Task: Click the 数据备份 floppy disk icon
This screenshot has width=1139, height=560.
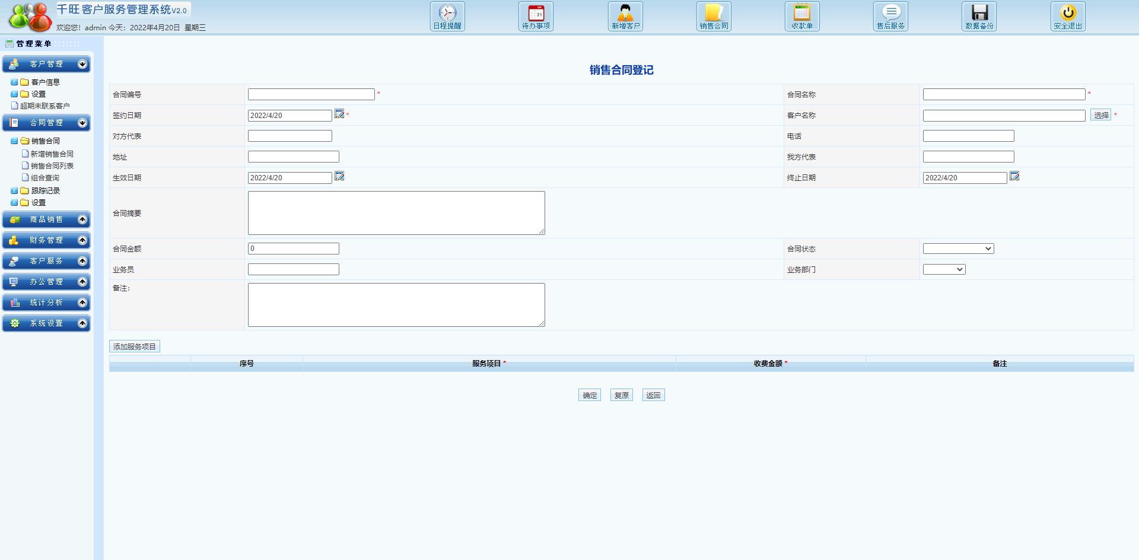Action: (x=979, y=17)
